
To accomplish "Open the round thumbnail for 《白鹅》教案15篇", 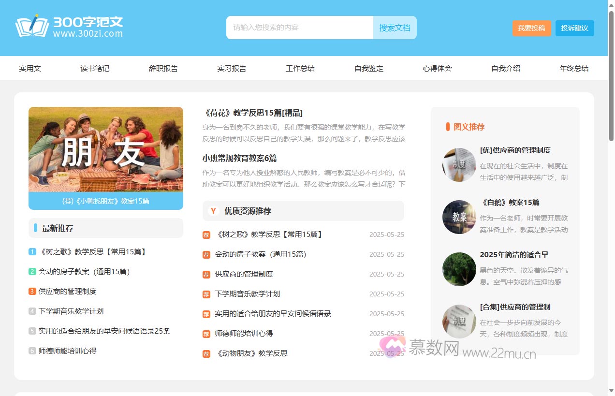I will (459, 217).
